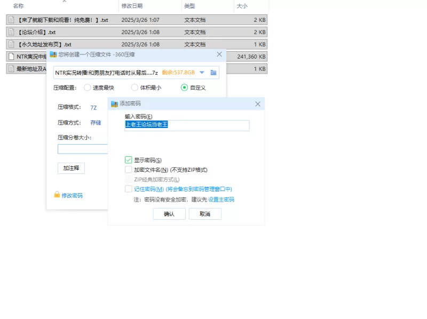Click the 2025/3/26 1:07 date cell

(x=140, y=20)
